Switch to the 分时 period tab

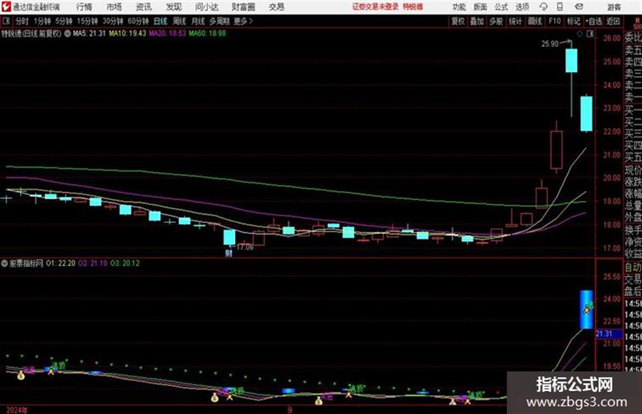[22, 21]
